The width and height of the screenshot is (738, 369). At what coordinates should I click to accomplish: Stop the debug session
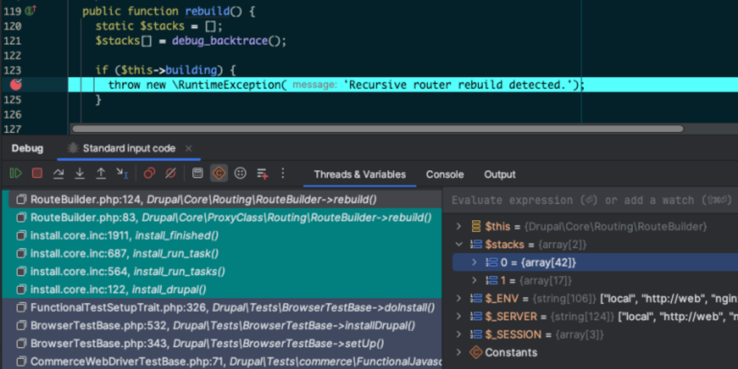click(x=37, y=173)
